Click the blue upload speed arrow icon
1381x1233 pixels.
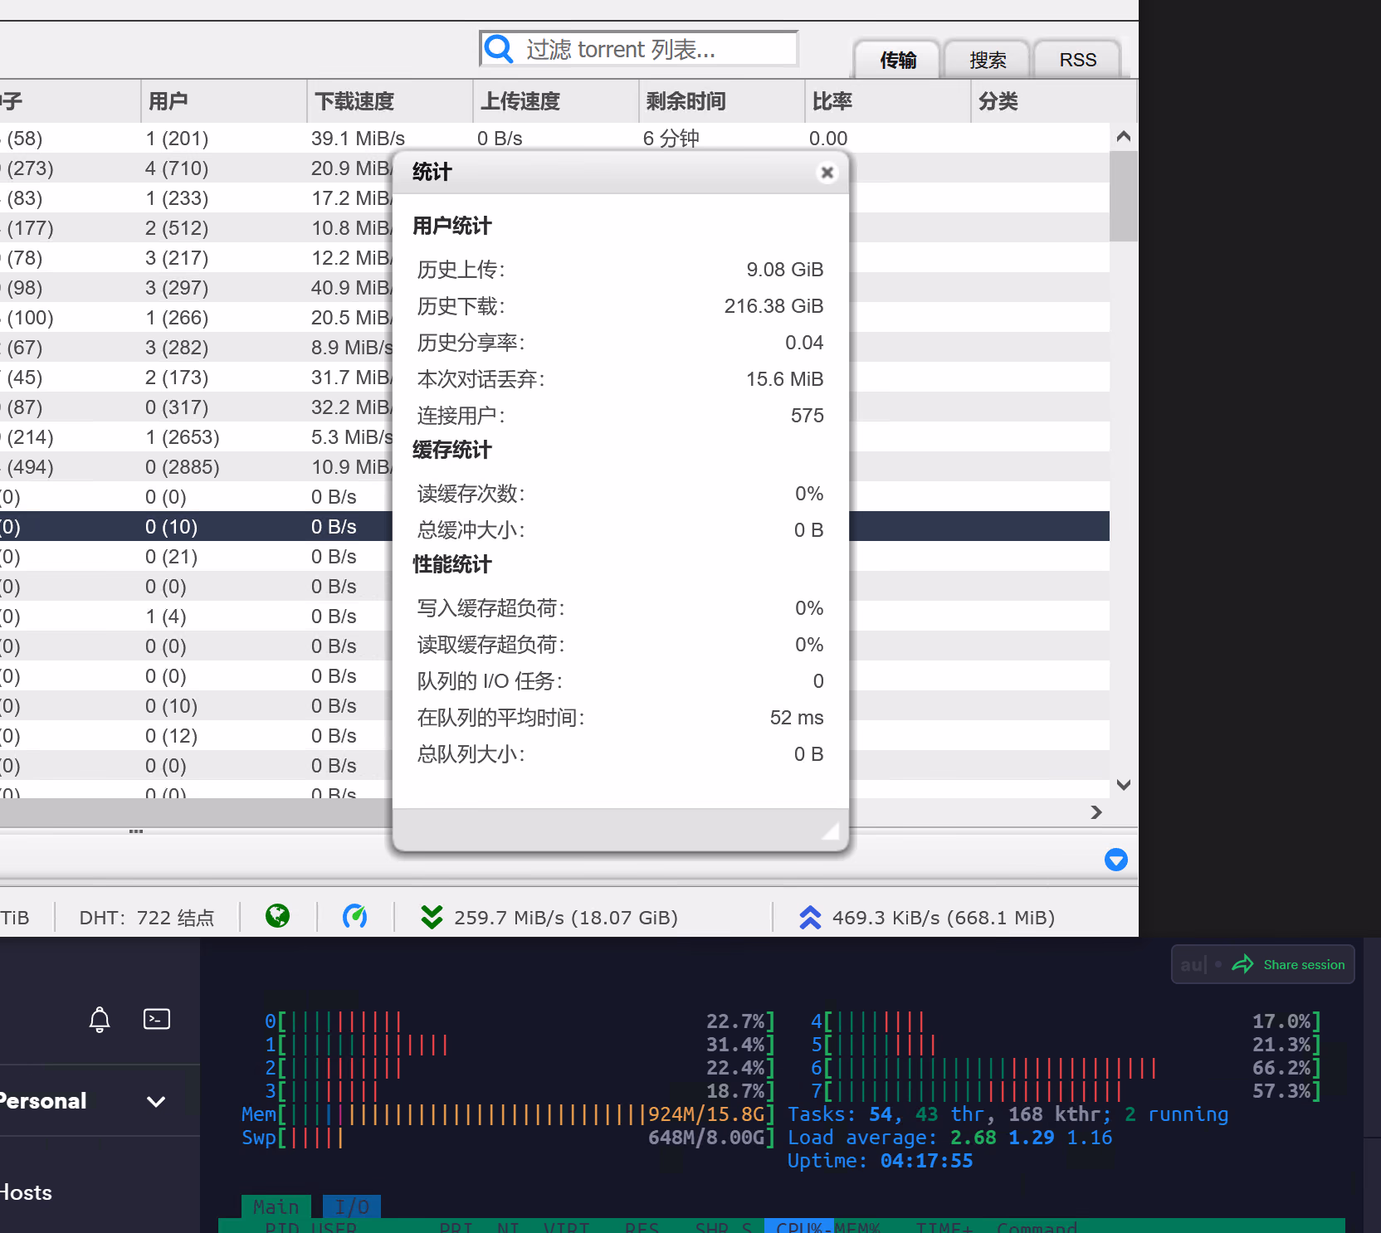pos(810,917)
